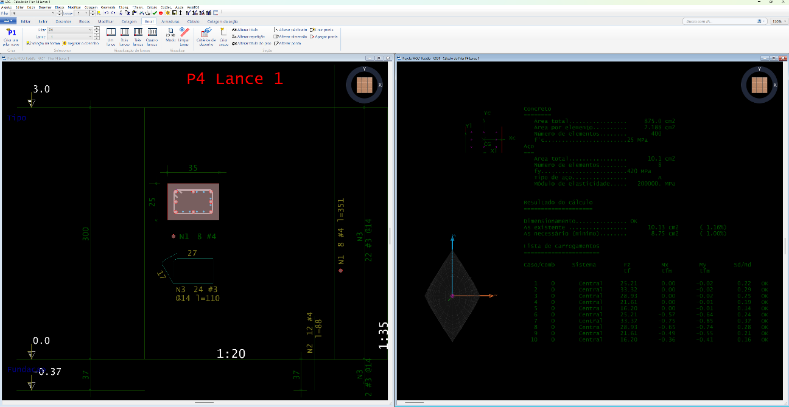Screen dimensions: 789x407
Task: Click the view cube in left drawing
Action: pyautogui.click(x=365, y=85)
